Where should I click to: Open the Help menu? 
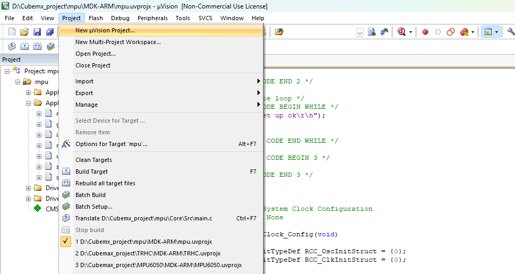pos(258,18)
